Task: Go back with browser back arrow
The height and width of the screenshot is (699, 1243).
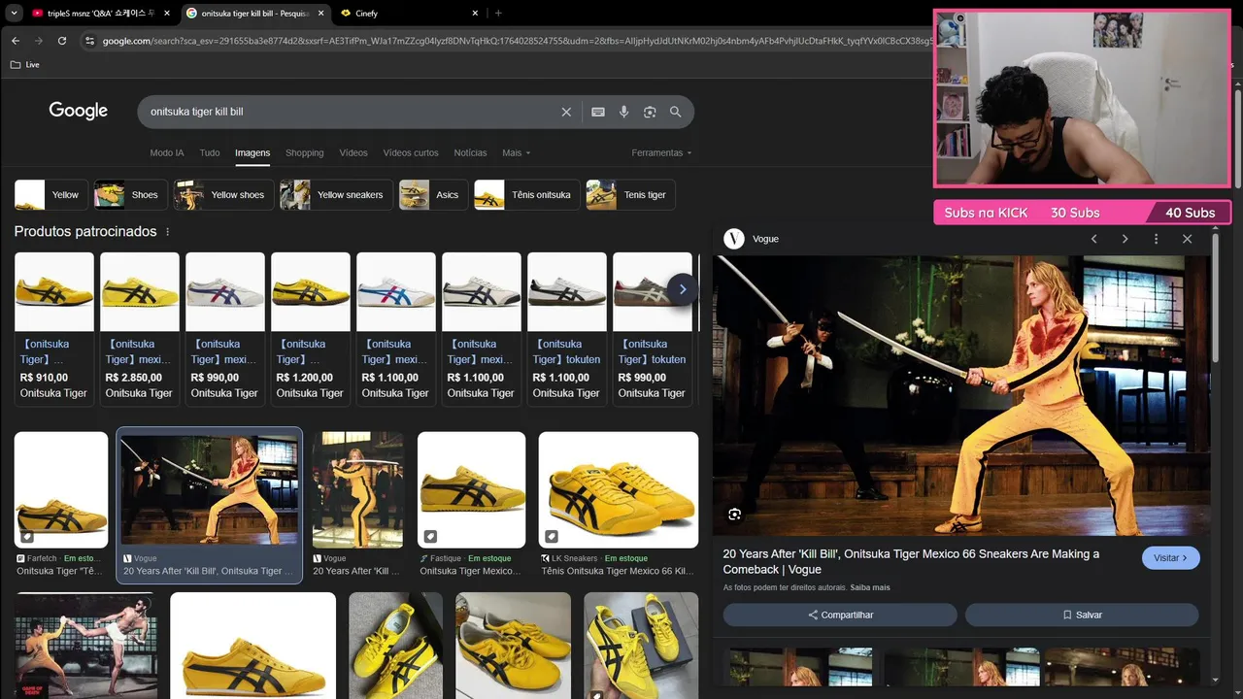Action: (x=16, y=41)
